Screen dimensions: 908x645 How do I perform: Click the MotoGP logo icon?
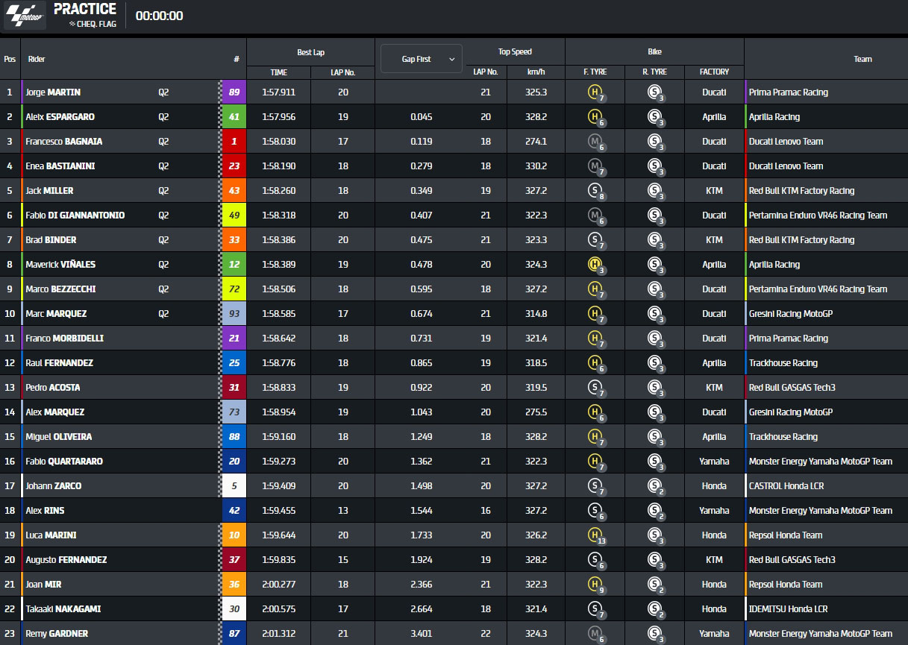[x=25, y=15]
